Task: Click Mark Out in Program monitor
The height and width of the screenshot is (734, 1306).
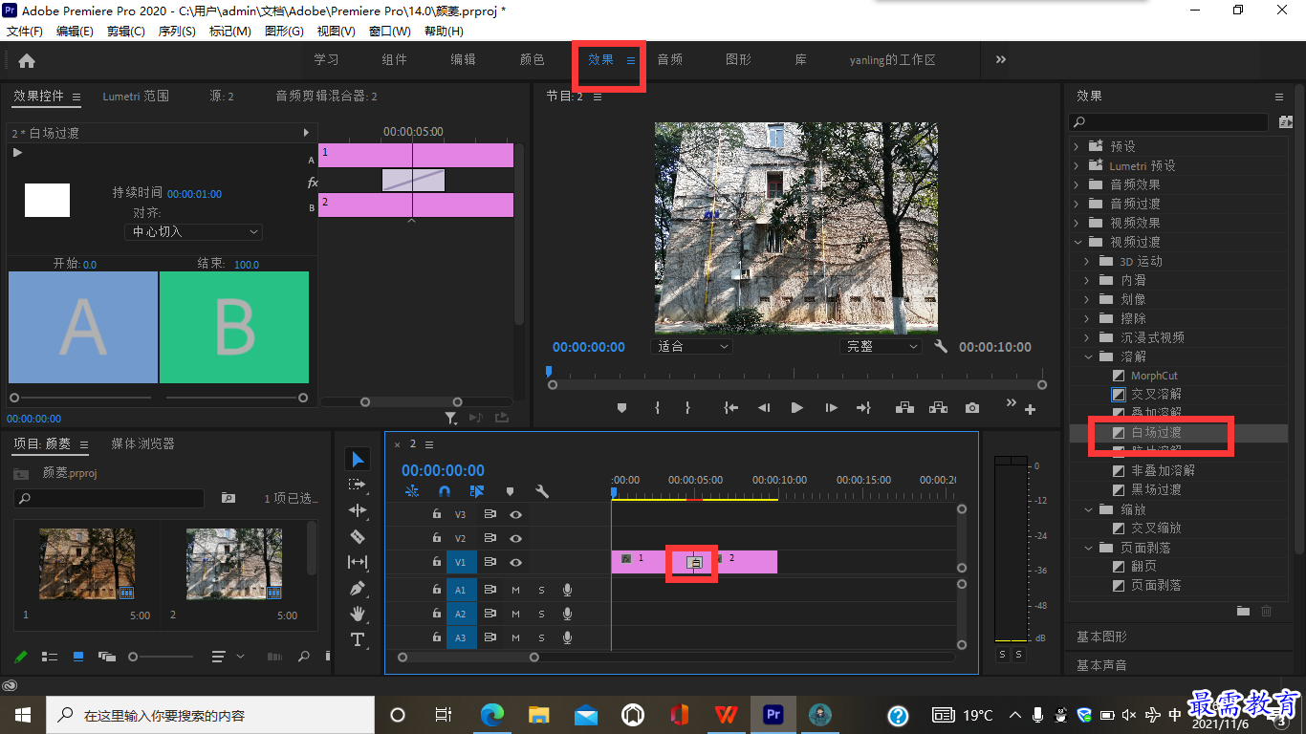Action: click(687, 408)
